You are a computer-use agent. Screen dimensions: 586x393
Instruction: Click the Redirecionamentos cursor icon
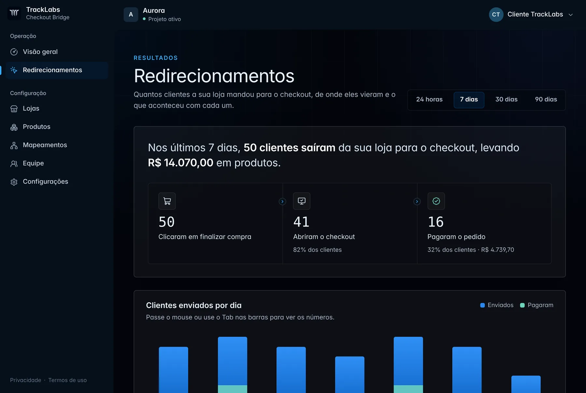tap(14, 70)
